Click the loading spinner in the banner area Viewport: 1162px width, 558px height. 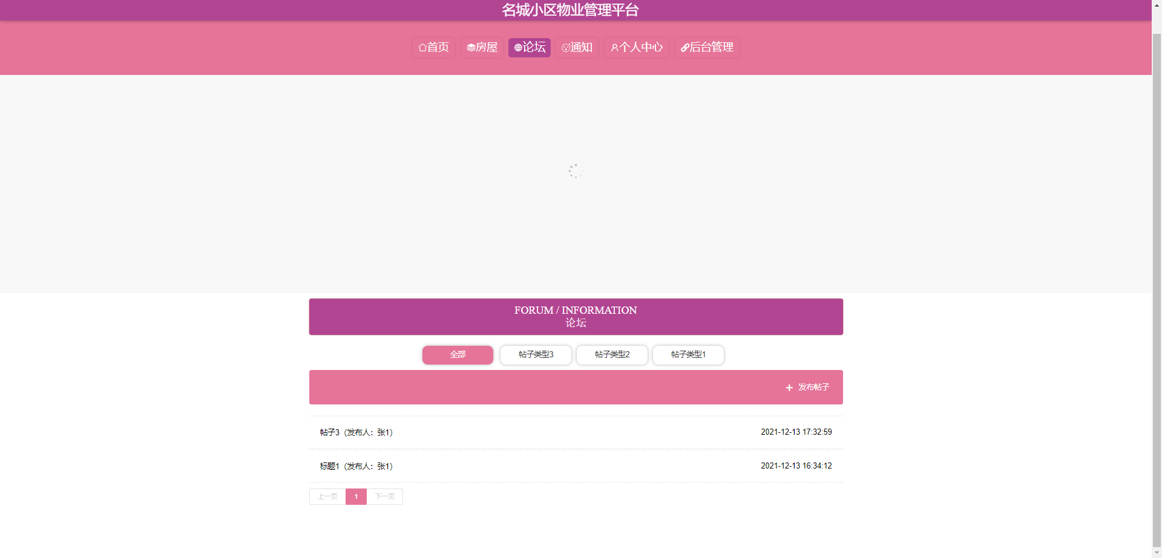(x=576, y=171)
